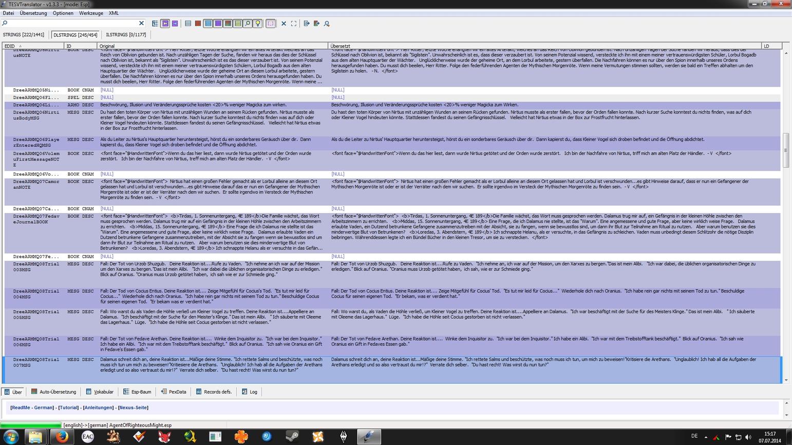Click the blue X icon in the toolbar
Image resolution: width=792 pixels, height=445 pixels.
click(x=284, y=24)
